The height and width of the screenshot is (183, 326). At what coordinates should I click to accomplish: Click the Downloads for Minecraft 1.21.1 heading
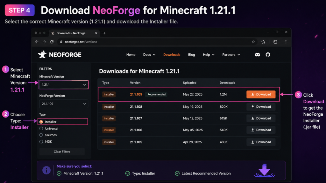click(x=139, y=71)
